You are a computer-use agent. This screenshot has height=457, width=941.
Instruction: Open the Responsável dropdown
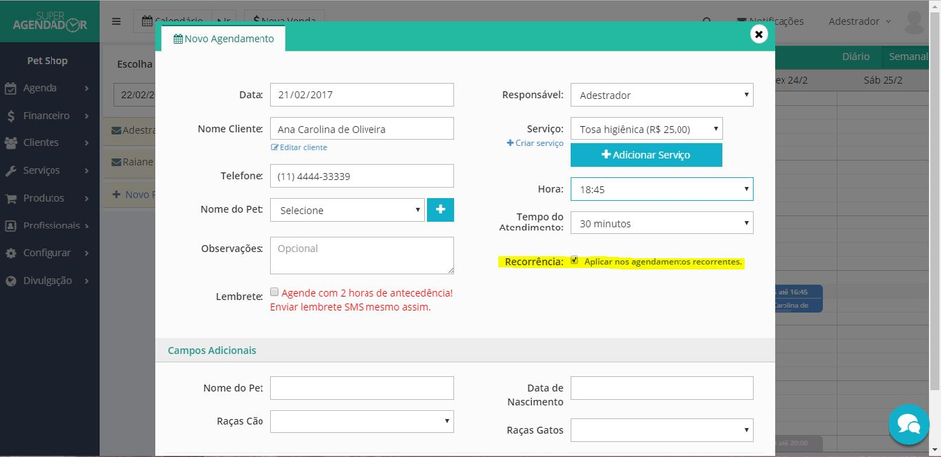click(x=662, y=95)
